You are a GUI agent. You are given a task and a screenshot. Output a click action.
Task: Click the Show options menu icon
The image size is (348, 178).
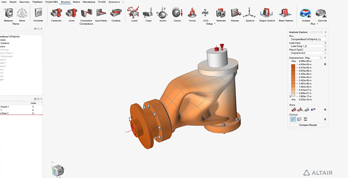(x=325, y=110)
